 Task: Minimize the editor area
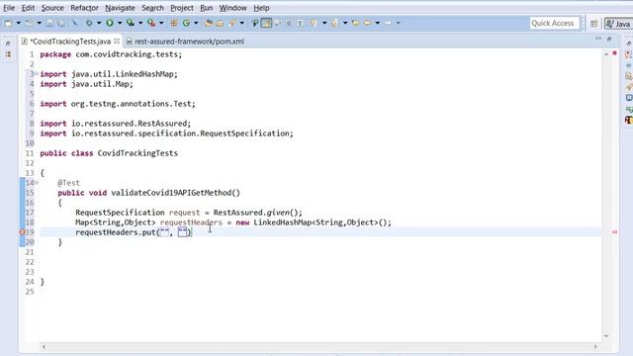coord(598,39)
